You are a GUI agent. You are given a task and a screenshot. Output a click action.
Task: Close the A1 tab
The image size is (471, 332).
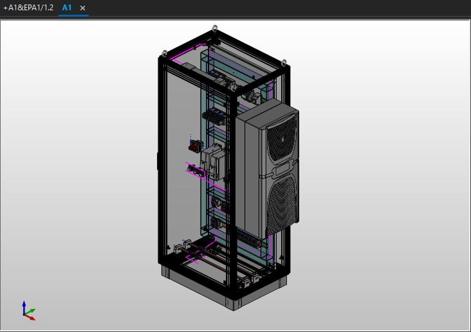82,8
